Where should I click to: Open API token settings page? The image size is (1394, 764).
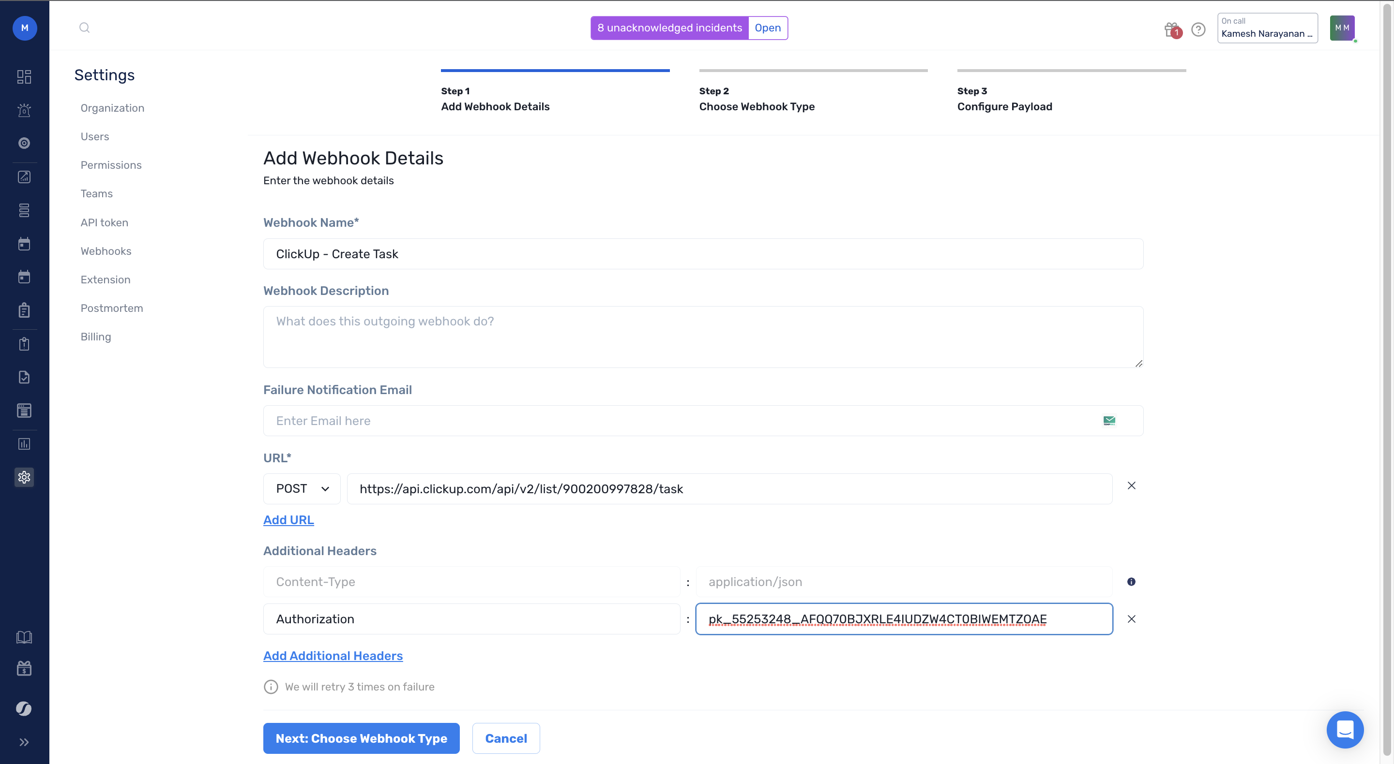pyautogui.click(x=105, y=222)
